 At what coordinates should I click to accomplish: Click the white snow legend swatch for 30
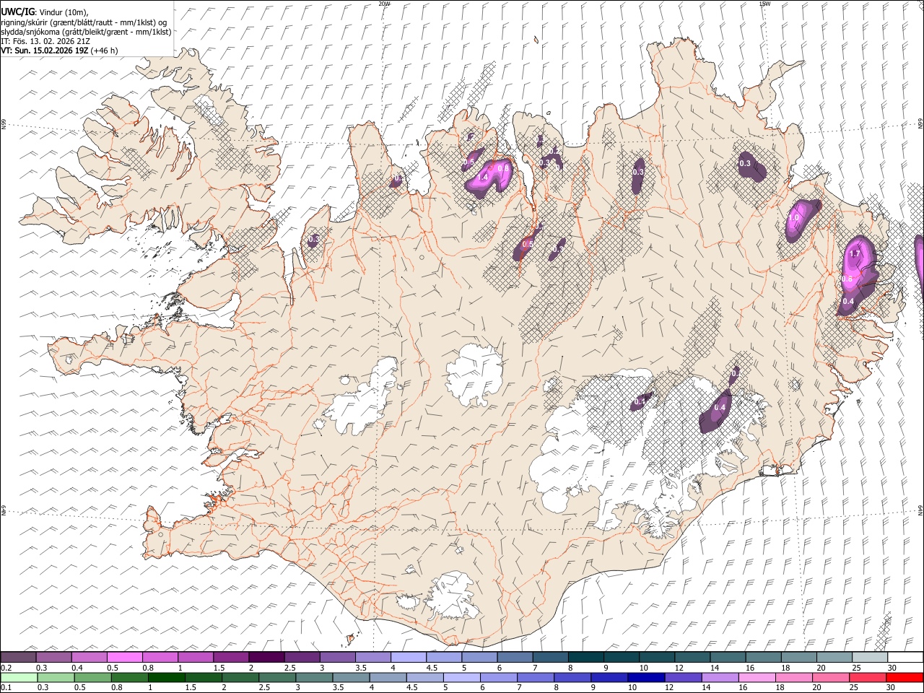pyautogui.click(x=905, y=657)
